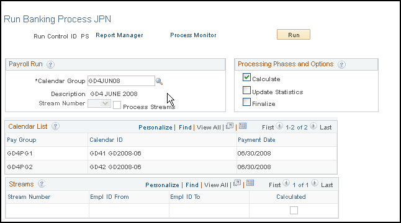This screenshot has height=223, width=401.
Task: Sort by Calendar ID column header
Action: 106,140
